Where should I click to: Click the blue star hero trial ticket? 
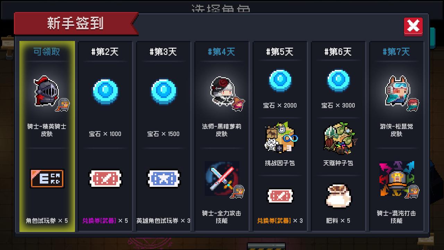coord(164,178)
